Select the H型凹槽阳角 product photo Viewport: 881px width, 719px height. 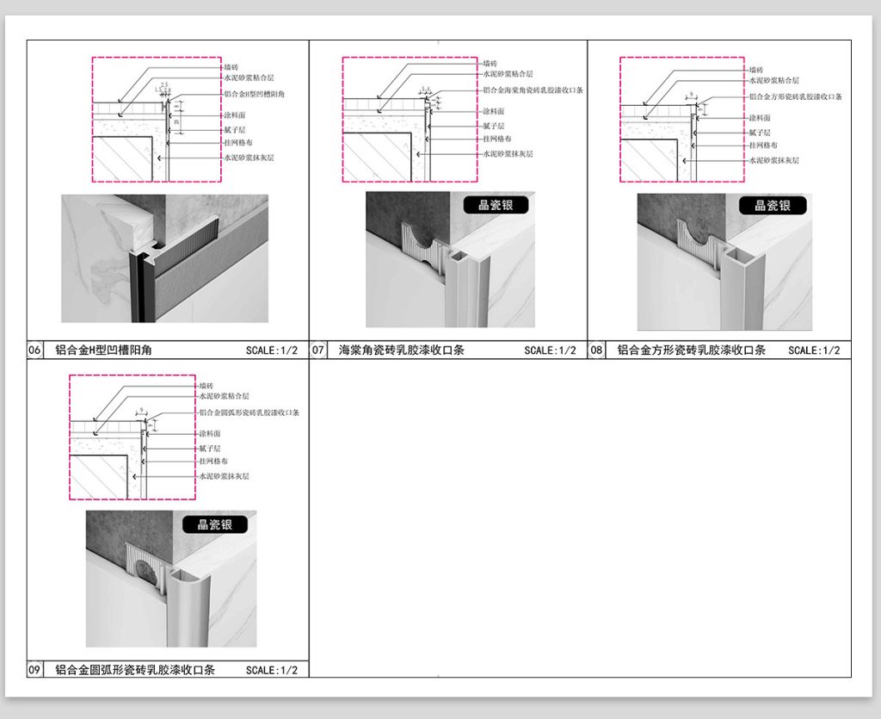pyautogui.click(x=164, y=258)
